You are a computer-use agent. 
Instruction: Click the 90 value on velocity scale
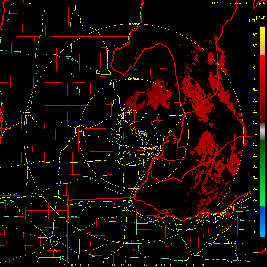point(255,35)
